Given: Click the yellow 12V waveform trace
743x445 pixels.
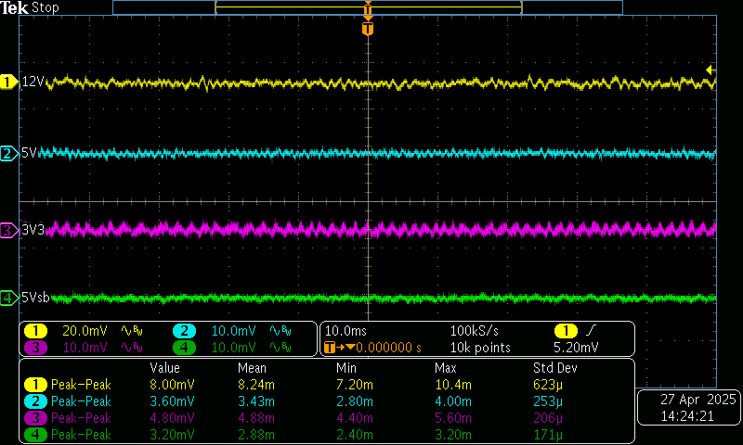Looking at the screenshot, I should point(379,83).
